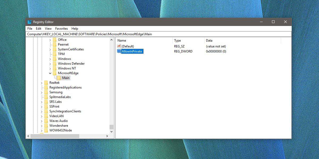Select the MicrosoftEdge tree item label
Screen dimensions: 319x159
point(68,73)
